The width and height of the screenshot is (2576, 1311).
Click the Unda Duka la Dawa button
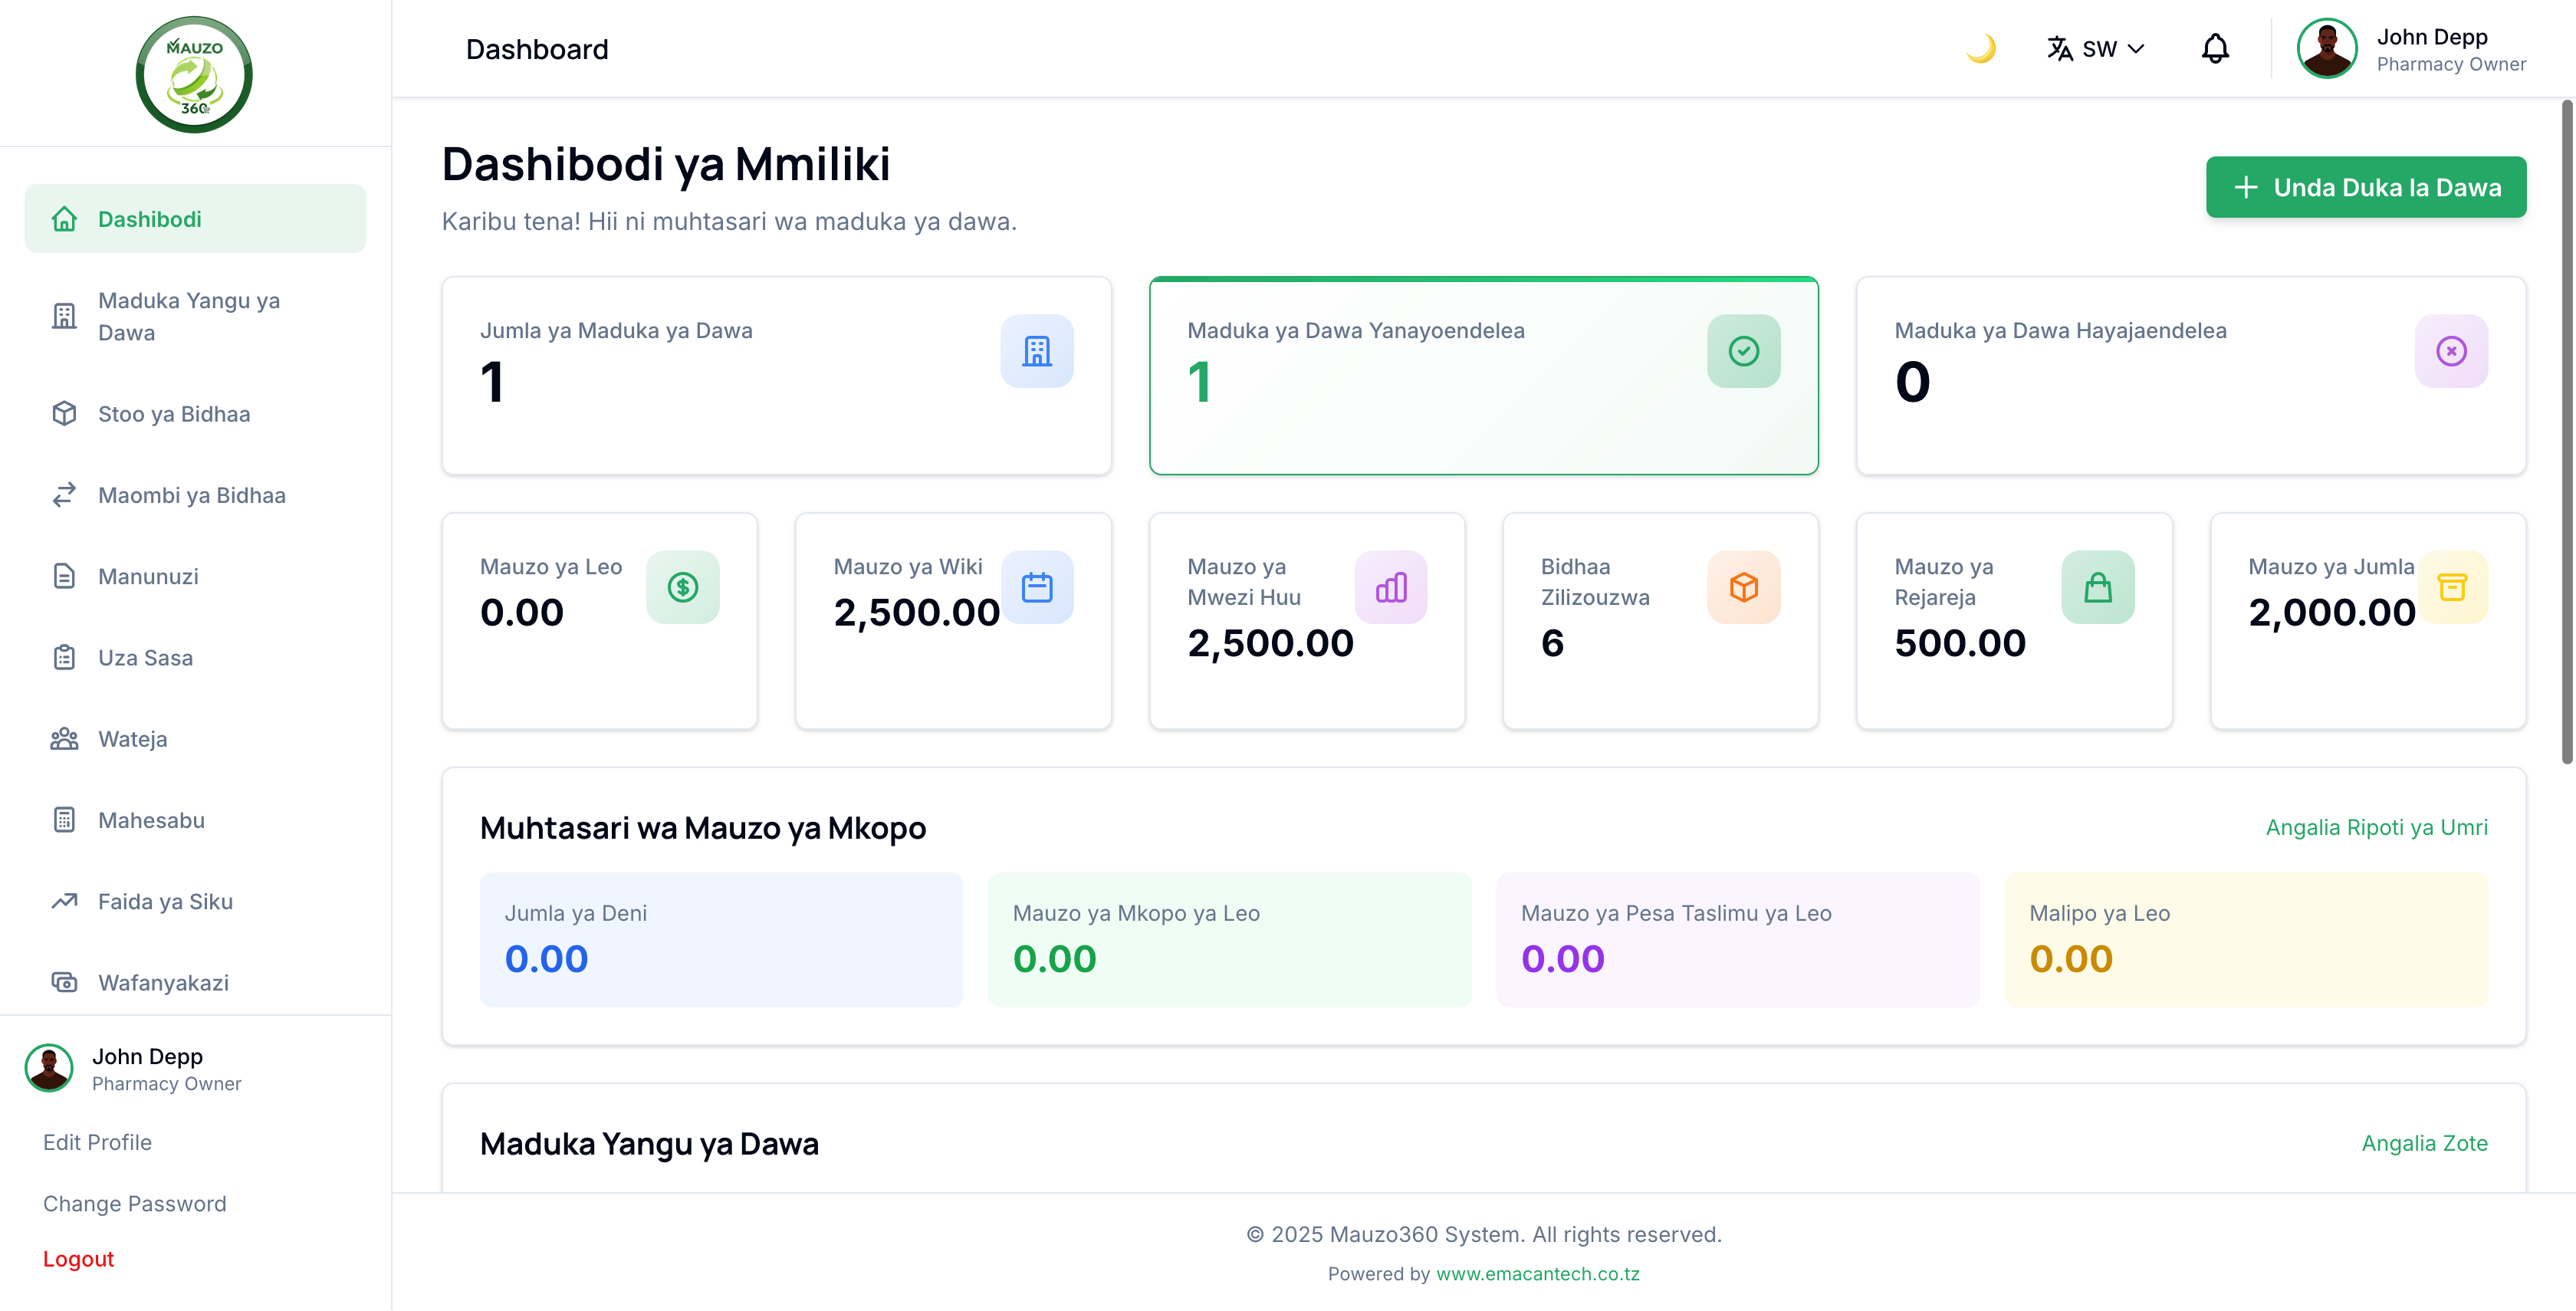point(2366,187)
